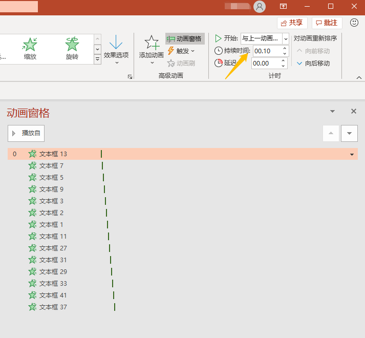This screenshot has width=365, height=338.
Task: Open animation pane options dropdown arrow
Action: pyautogui.click(x=333, y=111)
